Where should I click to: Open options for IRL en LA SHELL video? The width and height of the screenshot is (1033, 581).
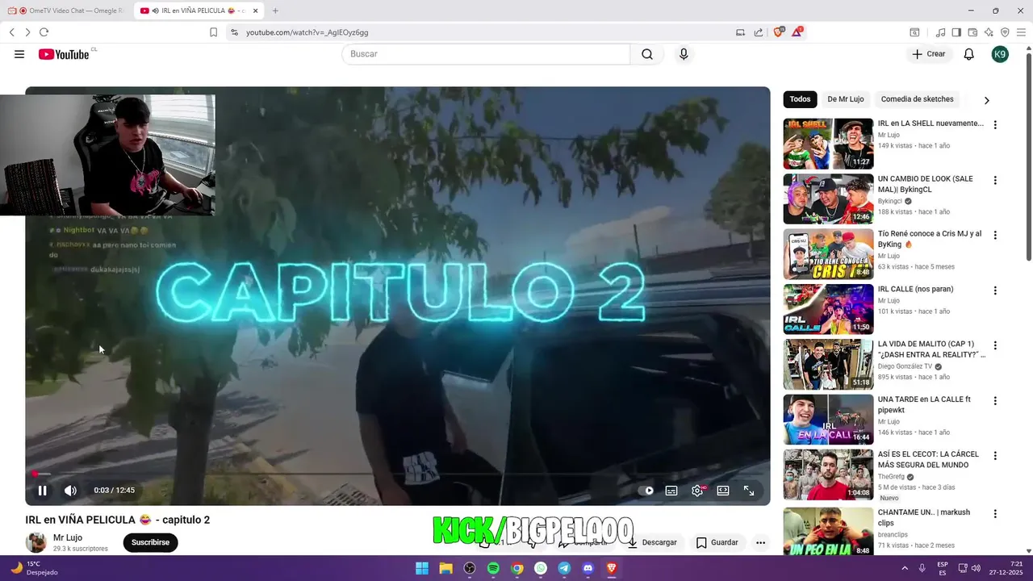pyautogui.click(x=995, y=125)
